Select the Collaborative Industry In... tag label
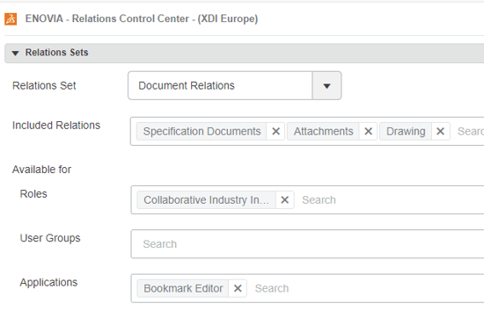The width and height of the screenshot is (484, 318). (x=206, y=200)
